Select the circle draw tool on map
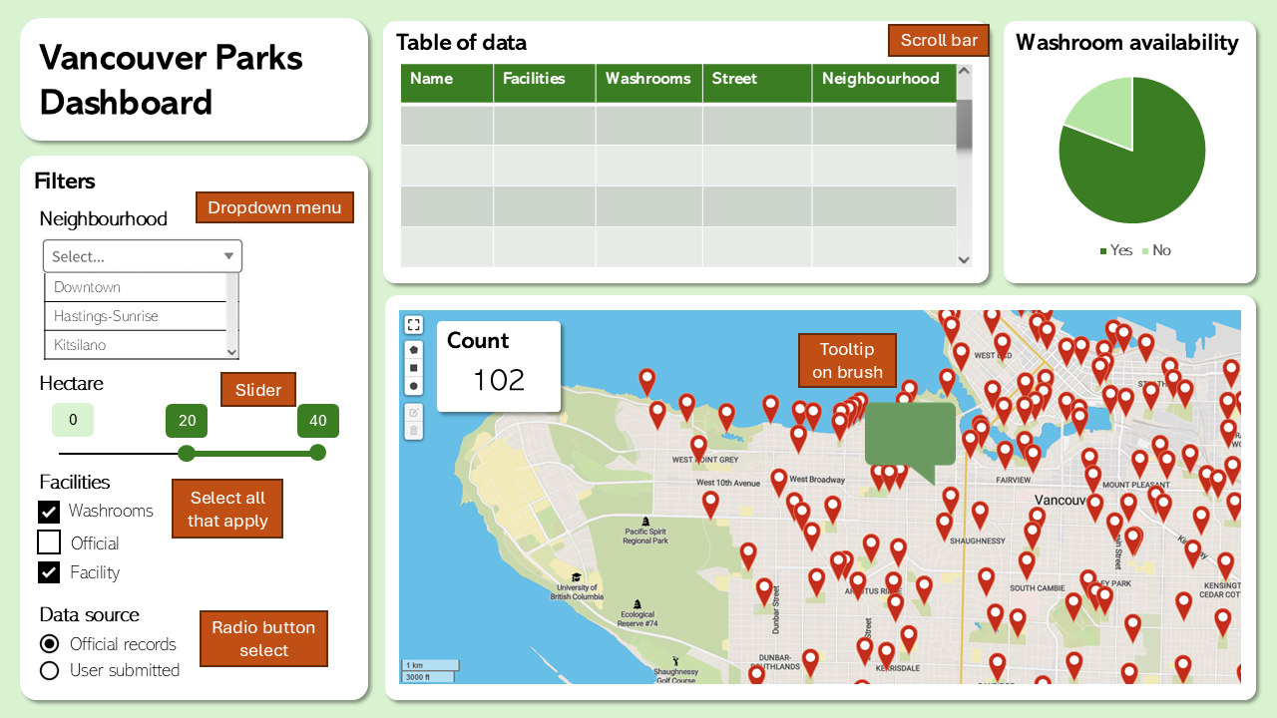The height and width of the screenshot is (718, 1277). click(x=413, y=386)
